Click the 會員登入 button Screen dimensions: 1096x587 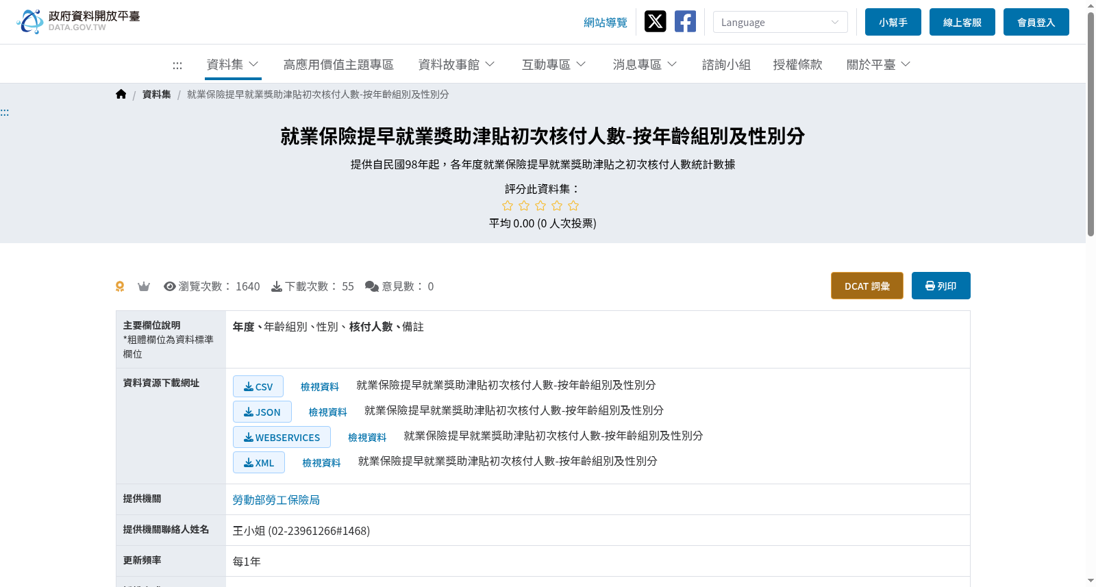1036,22
